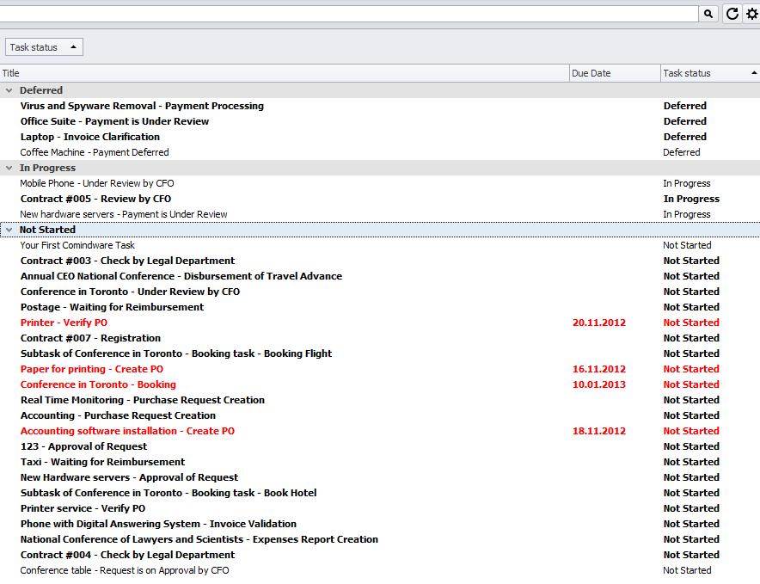Open the Task status grouping dropdown

click(44, 46)
